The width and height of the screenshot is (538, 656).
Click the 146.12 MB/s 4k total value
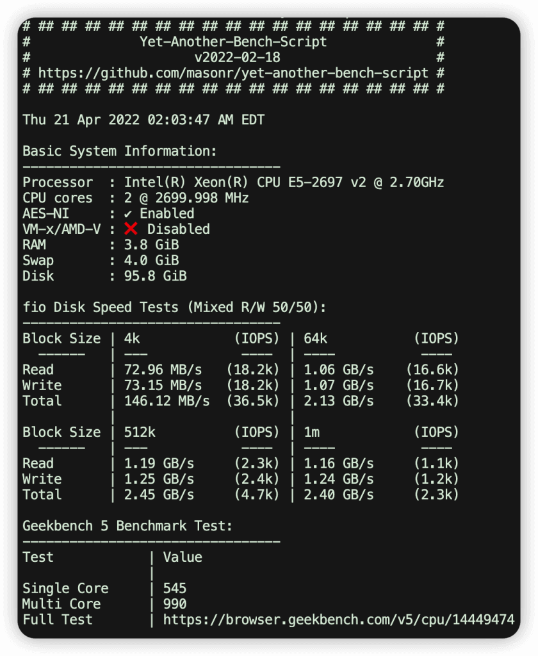click(x=167, y=401)
